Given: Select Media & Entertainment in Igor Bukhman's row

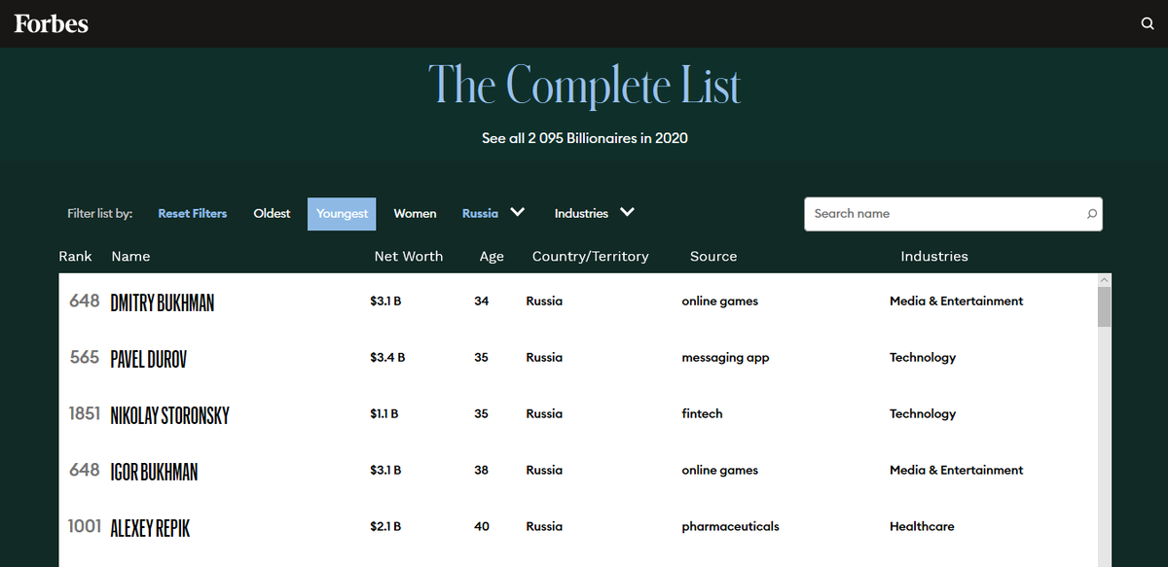Looking at the screenshot, I should tap(957, 471).
